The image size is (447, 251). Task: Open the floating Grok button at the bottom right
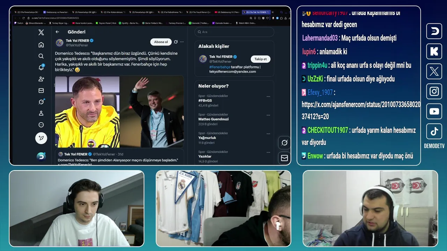[x=284, y=143]
